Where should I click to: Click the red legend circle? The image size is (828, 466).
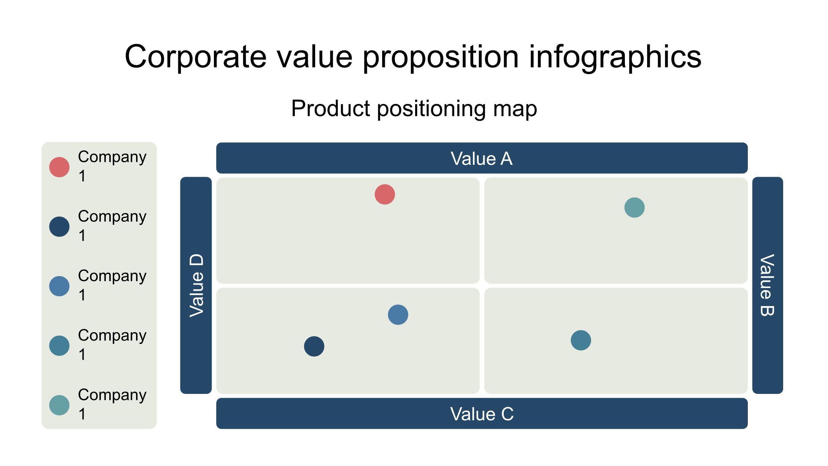click(59, 167)
